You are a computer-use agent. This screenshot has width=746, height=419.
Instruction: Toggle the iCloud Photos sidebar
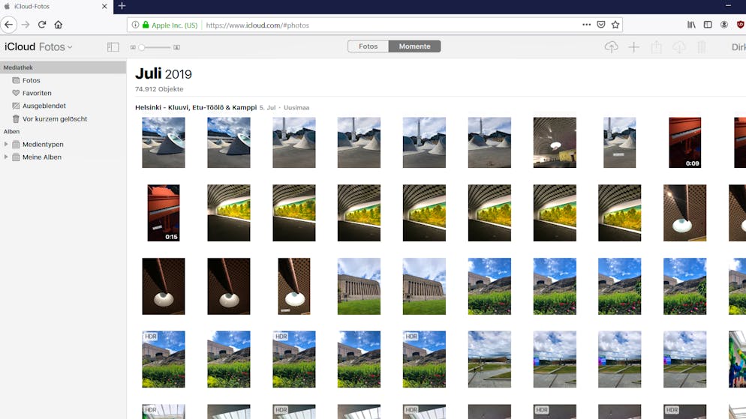click(113, 46)
